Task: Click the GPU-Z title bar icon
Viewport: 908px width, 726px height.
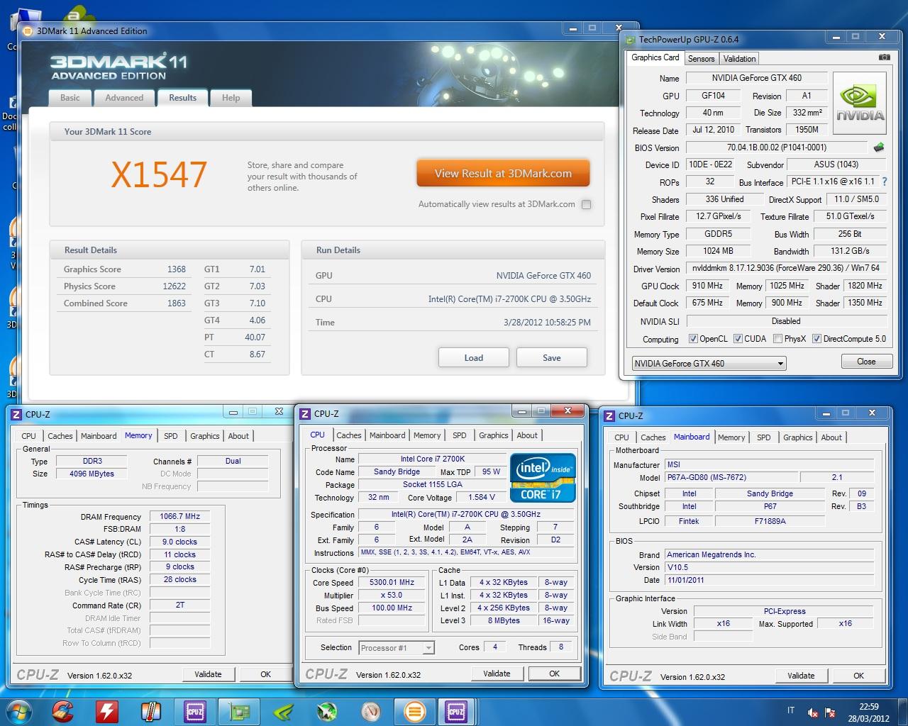Action: 630,40
